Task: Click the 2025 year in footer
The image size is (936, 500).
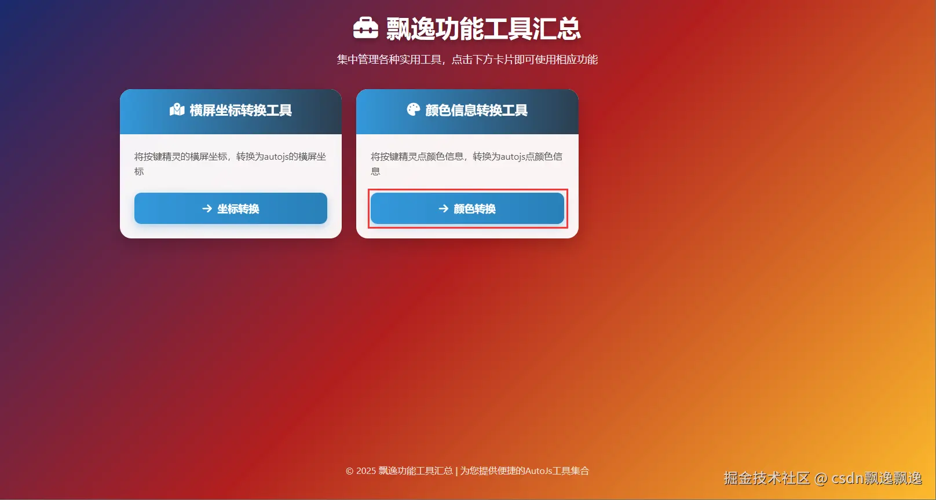Action: click(x=366, y=471)
